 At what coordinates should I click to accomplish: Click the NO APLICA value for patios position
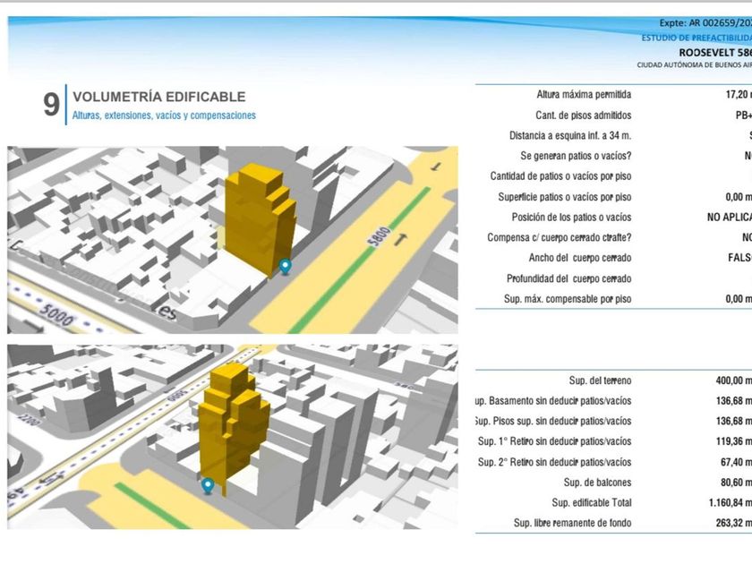click(x=729, y=218)
